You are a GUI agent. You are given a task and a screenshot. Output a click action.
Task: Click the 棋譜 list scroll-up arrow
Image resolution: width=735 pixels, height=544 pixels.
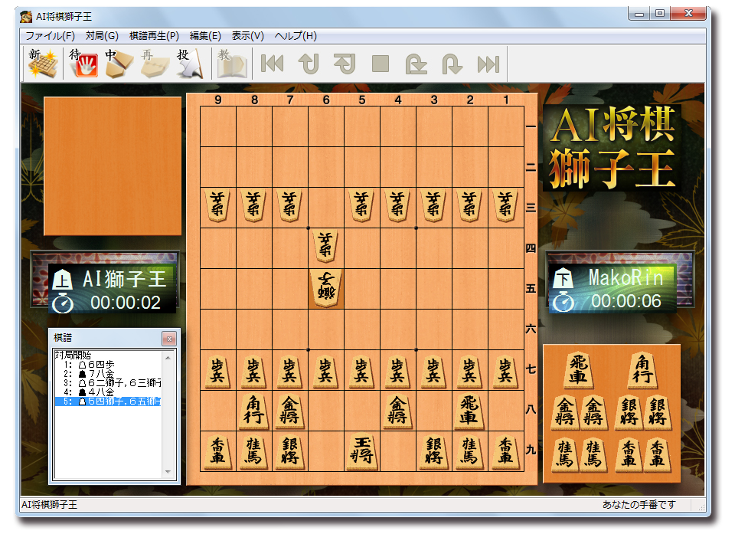pyautogui.click(x=168, y=357)
